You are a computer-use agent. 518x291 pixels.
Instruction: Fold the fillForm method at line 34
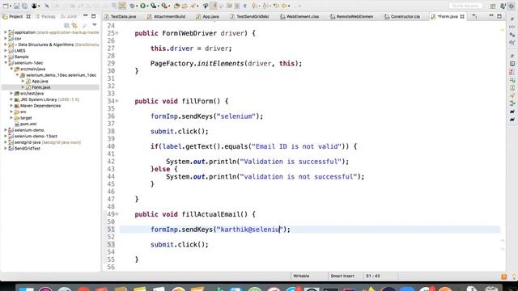(x=117, y=101)
